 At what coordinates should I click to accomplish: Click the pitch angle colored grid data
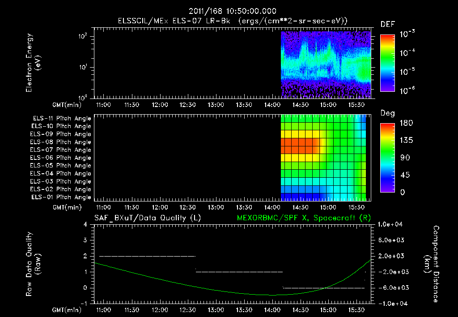pyautogui.click(x=323, y=158)
